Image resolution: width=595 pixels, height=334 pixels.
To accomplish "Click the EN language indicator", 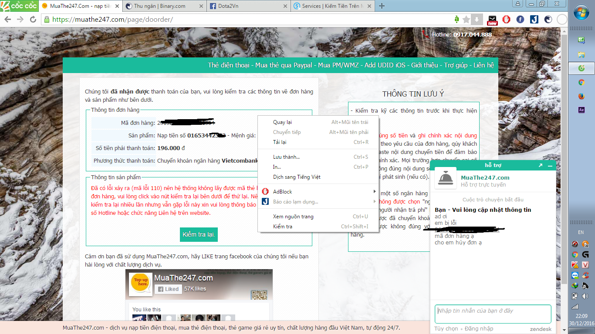I will coord(581,233).
